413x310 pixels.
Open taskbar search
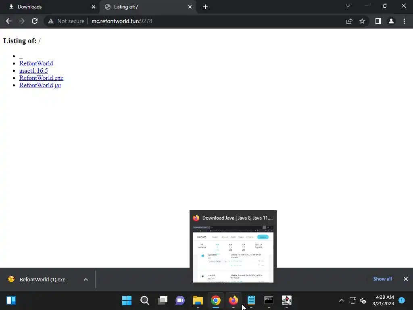(x=145, y=300)
